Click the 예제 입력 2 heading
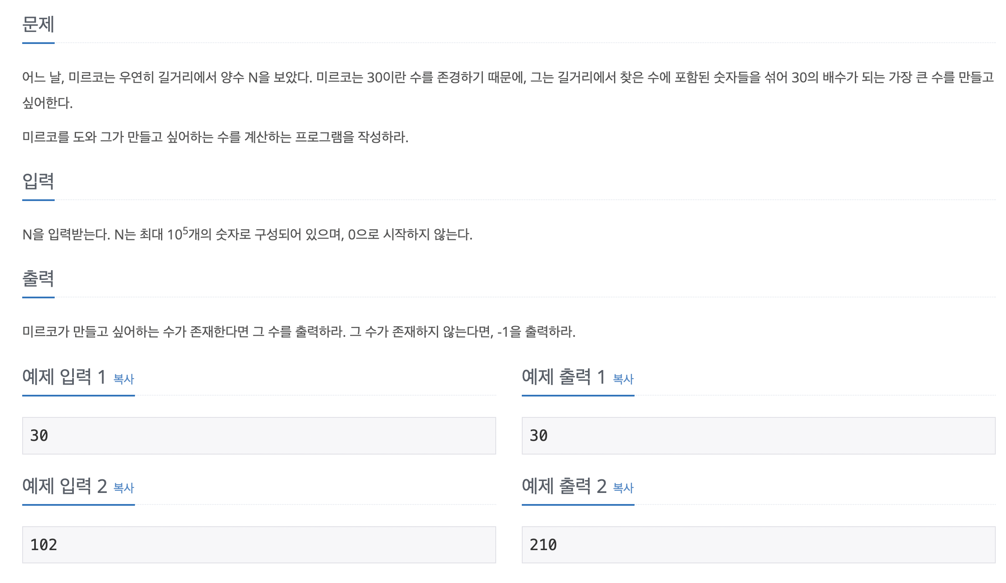This screenshot has width=1006, height=583. [x=65, y=486]
